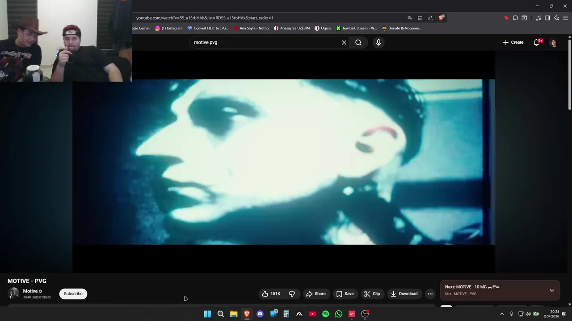
Task: Open the more actions three-dot menu
Action: point(430,294)
